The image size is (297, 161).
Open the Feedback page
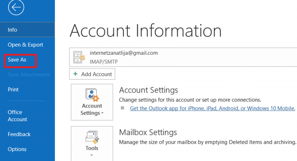pos(19,134)
